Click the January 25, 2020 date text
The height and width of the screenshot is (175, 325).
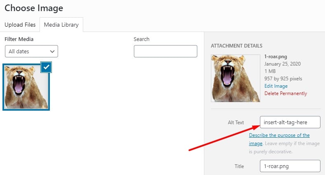pyautogui.click(x=283, y=64)
